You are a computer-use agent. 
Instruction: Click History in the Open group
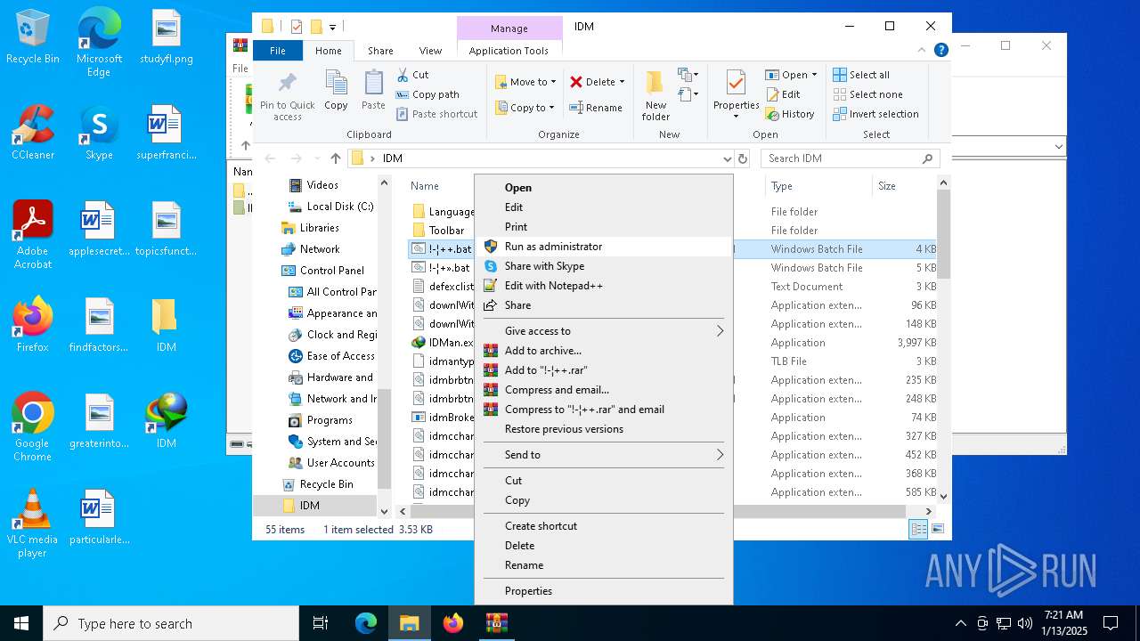(x=790, y=114)
